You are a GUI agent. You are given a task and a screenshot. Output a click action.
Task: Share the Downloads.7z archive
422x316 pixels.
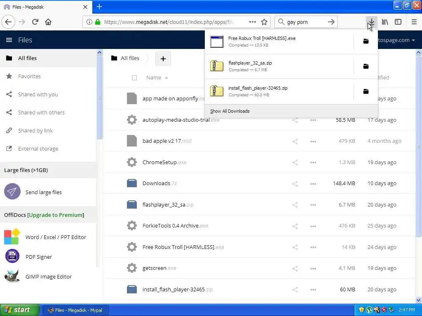(x=295, y=184)
